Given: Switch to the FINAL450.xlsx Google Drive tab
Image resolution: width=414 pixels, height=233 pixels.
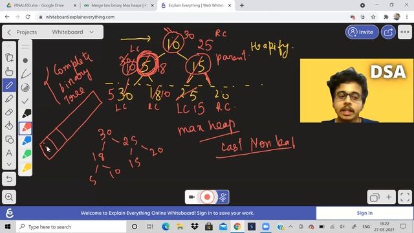Looking at the screenshot, I should (x=39, y=5).
